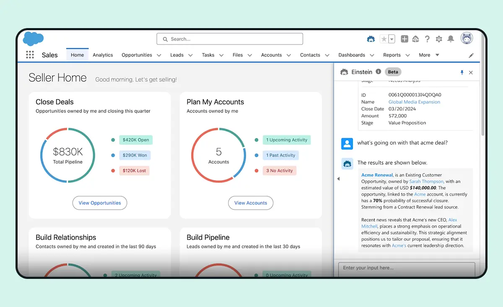Expand the Dashboards tab chevron
This screenshot has height=307, width=503.
372,55
